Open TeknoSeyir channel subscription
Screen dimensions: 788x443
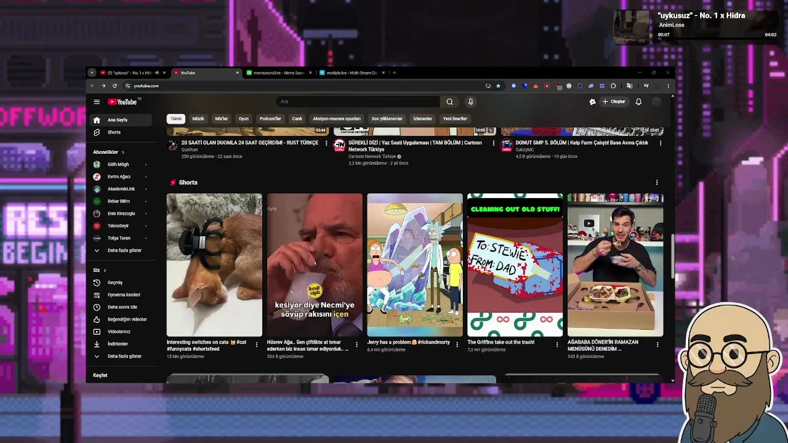click(x=121, y=226)
